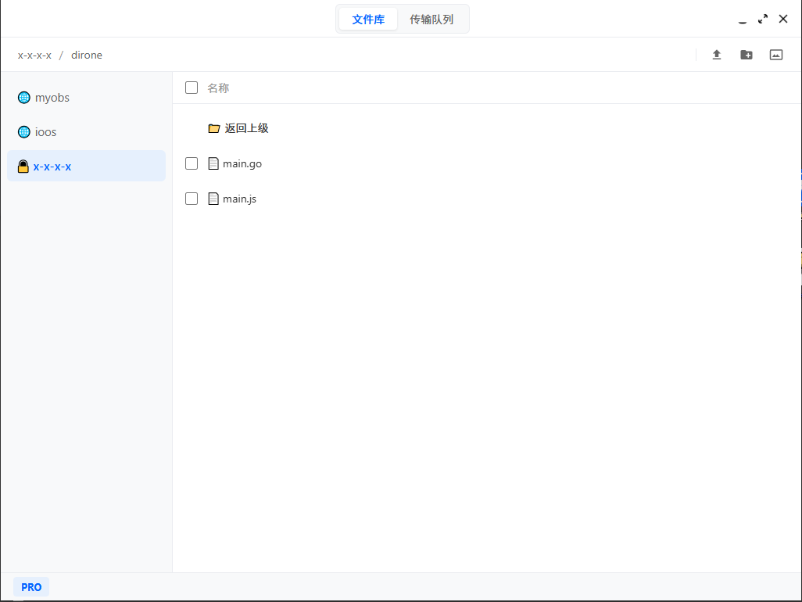The image size is (802, 602).
Task: Click the new folder icon
Action: click(x=747, y=55)
